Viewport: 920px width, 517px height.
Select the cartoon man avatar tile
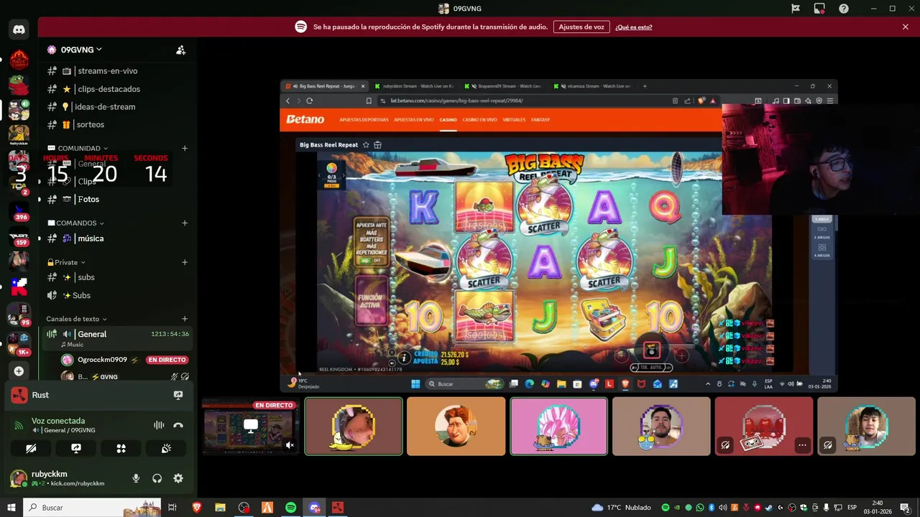tap(456, 427)
